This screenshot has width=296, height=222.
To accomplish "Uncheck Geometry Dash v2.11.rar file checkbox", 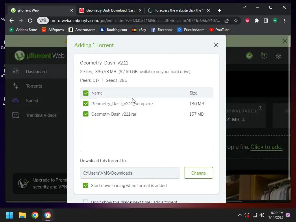I will 86,114.
